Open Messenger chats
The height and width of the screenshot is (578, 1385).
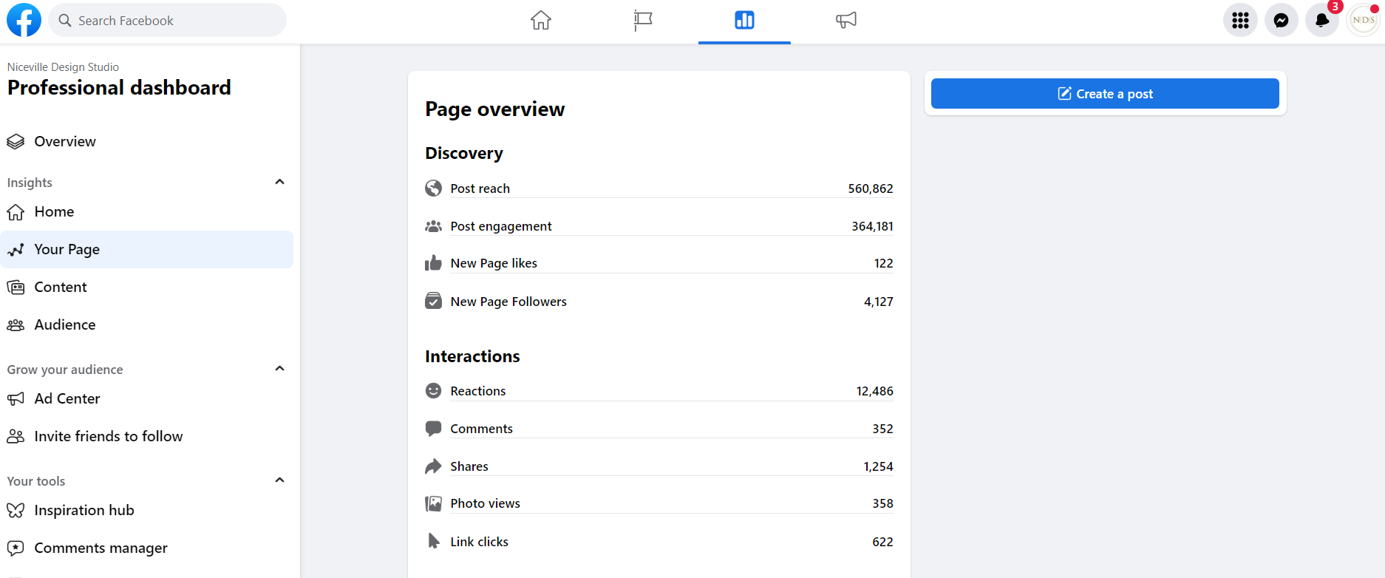coord(1282,20)
